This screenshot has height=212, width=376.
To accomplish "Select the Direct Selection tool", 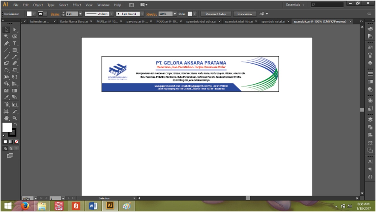I will pyautogui.click(x=15, y=30).
